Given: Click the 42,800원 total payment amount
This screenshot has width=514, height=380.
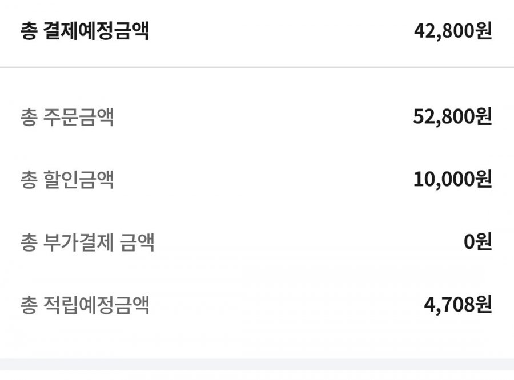Looking at the screenshot, I should [453, 31].
